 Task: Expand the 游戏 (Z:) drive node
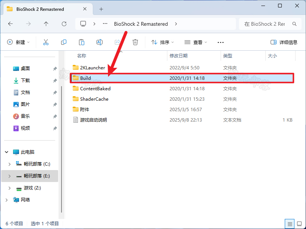9,188
